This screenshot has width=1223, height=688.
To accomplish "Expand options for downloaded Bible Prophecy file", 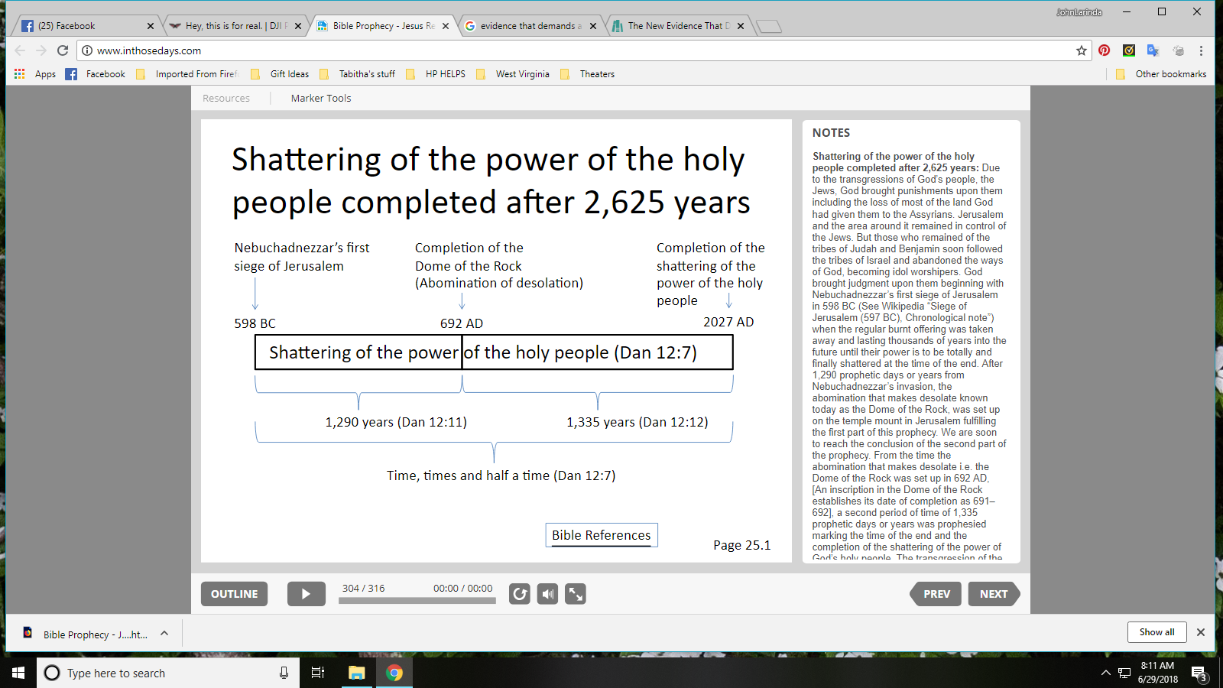I will point(164,633).
